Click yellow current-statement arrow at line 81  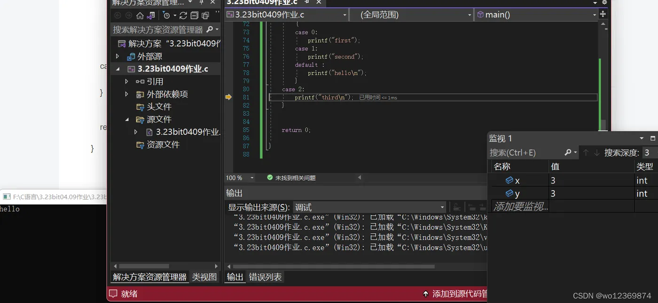point(228,97)
